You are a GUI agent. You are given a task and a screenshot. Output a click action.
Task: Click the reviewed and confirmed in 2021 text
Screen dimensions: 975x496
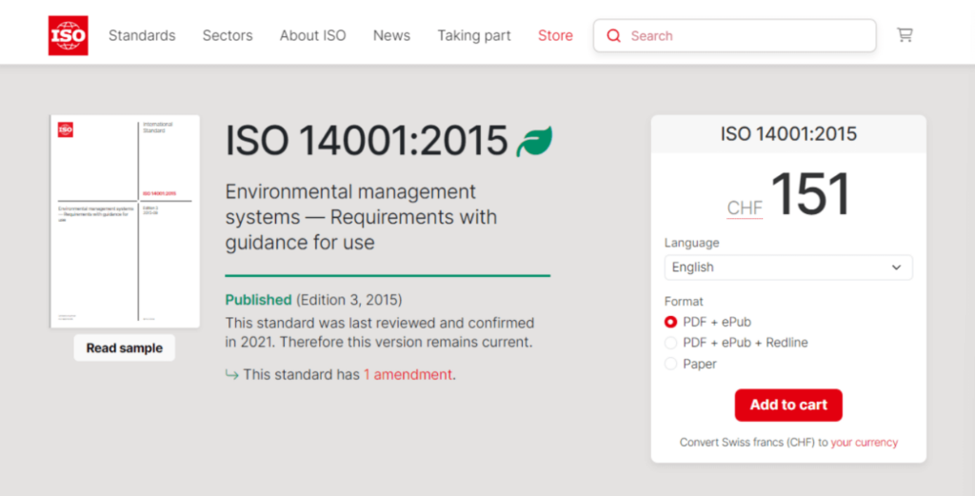pos(379,332)
